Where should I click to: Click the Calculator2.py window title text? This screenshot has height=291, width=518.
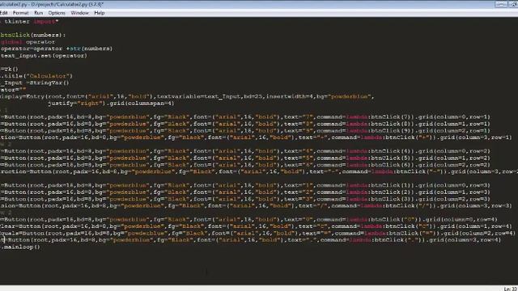(x=52, y=4)
